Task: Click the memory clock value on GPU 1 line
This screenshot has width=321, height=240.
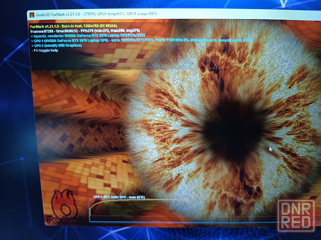Action: coord(170,41)
